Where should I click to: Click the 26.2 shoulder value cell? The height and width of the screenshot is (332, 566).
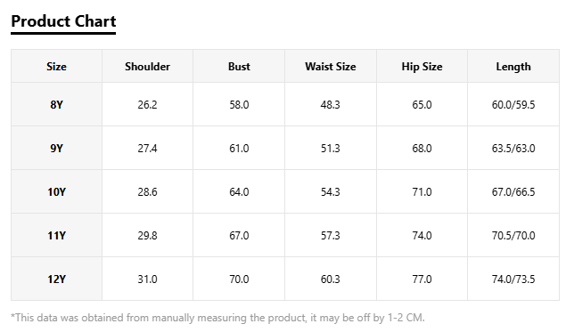coord(147,104)
